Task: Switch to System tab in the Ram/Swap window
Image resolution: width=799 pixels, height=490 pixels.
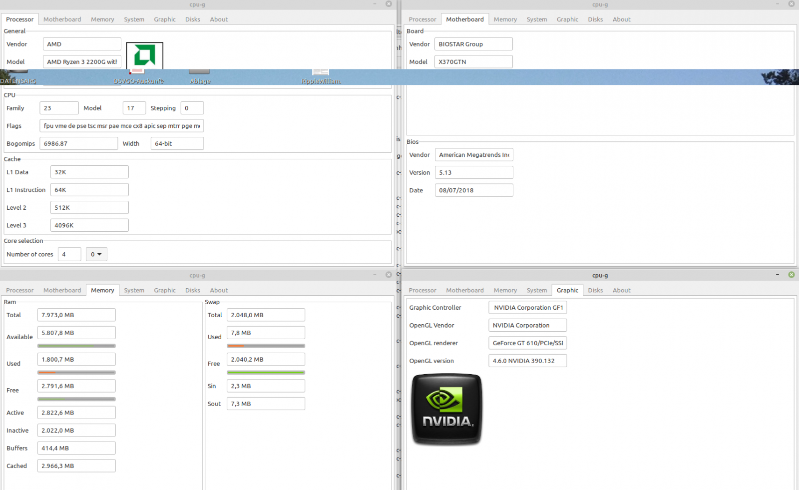Action: 134,290
